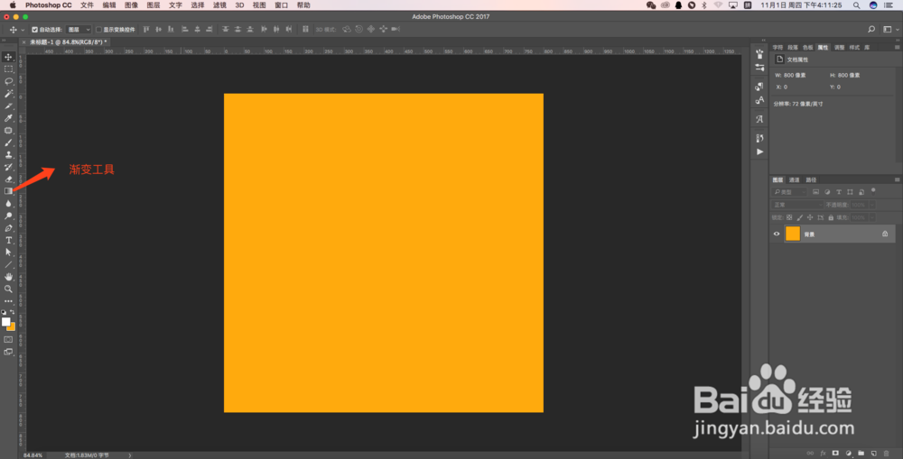Open the Properties panel flyout menu

tap(897, 47)
